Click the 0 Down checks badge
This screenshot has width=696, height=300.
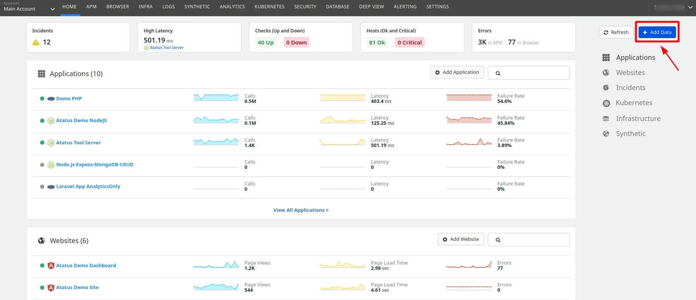click(x=296, y=43)
